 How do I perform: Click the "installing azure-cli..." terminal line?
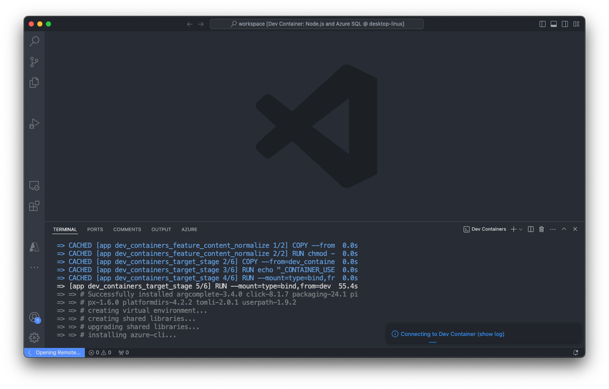(x=116, y=335)
